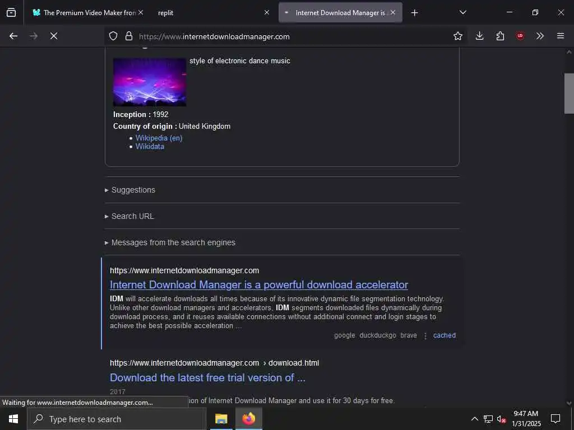Show site security padlock information
Image resolution: width=574 pixels, height=430 pixels.
129,36
